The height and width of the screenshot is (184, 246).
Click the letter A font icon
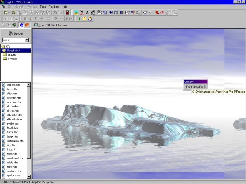[x=87, y=12]
